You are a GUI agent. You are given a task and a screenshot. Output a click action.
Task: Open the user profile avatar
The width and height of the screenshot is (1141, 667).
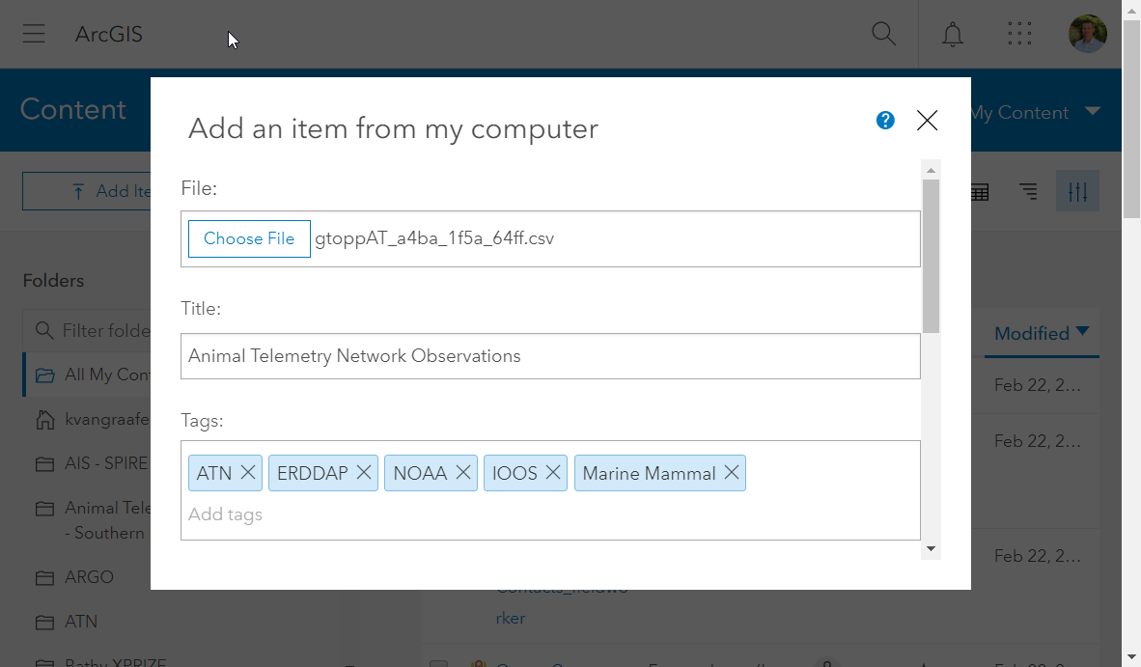[x=1088, y=34]
